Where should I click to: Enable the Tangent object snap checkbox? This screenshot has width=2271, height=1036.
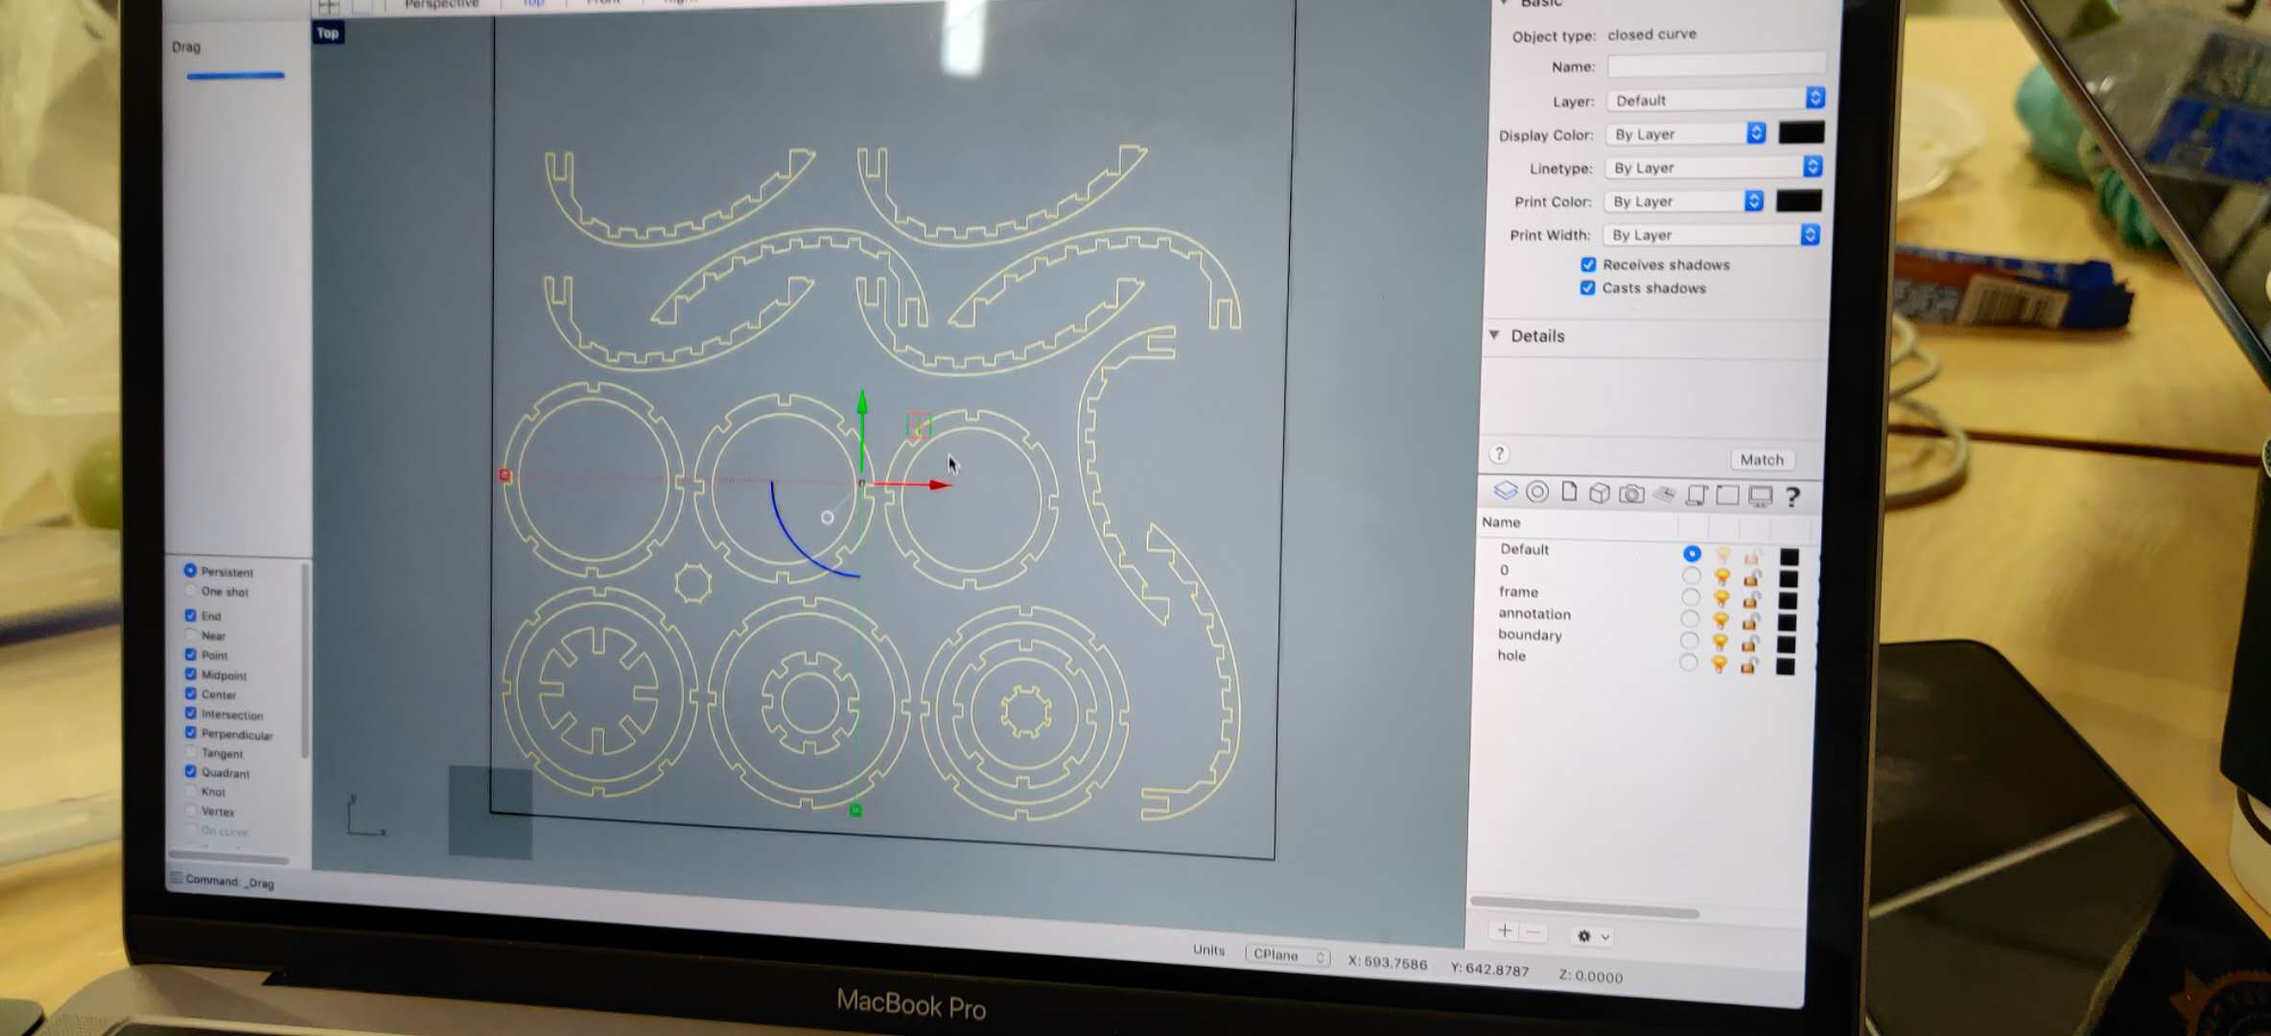click(x=190, y=751)
